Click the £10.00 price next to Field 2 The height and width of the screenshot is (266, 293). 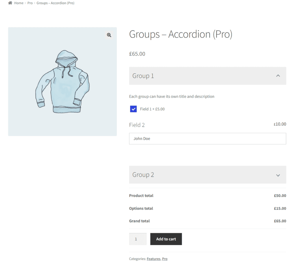click(280, 124)
